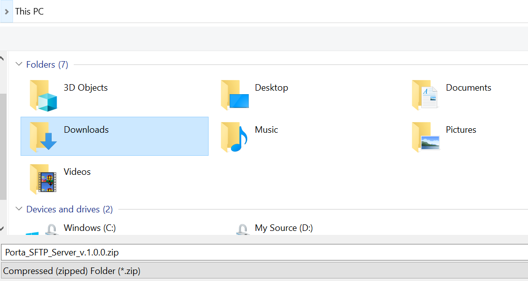This screenshot has height=281, width=528.
Task: Click the navigation pane scroll up arrow
Action: coord(2,59)
